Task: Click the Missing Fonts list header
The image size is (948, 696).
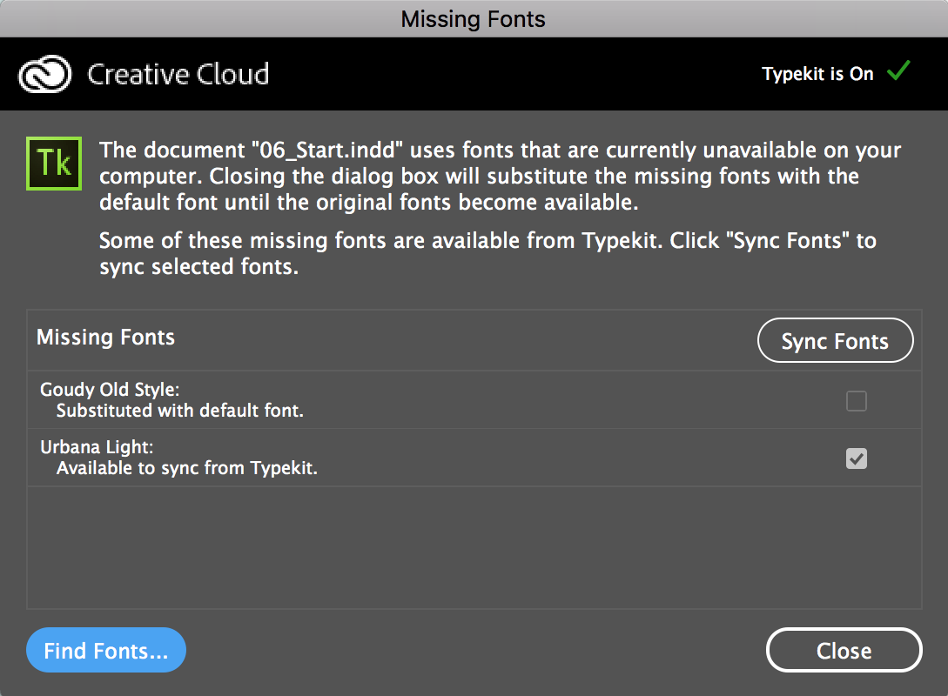Action: (106, 338)
